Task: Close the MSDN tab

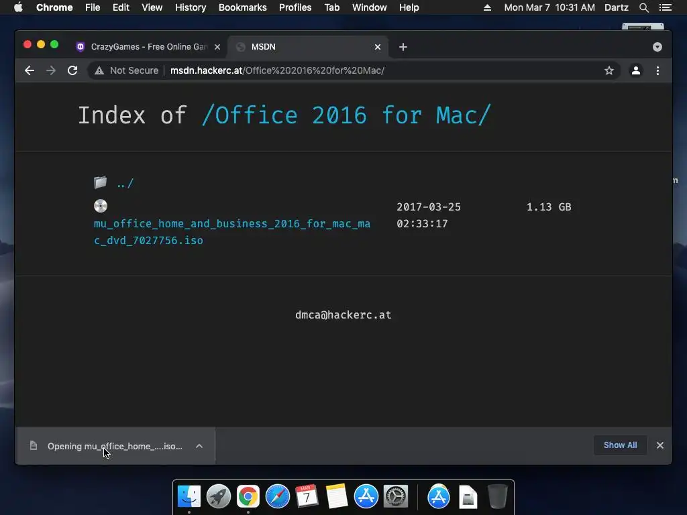Action: click(378, 47)
